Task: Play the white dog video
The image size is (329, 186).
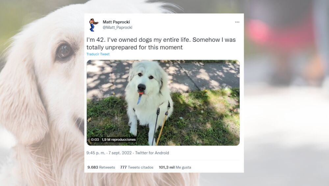Action: [x=163, y=103]
